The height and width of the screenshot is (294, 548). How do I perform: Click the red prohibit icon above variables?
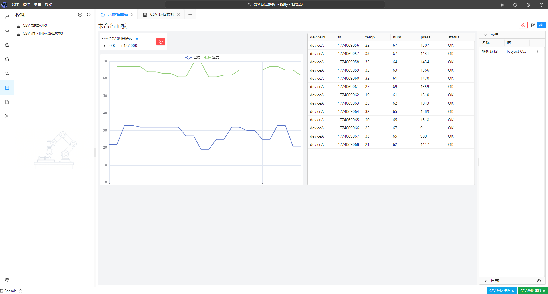[523, 25]
